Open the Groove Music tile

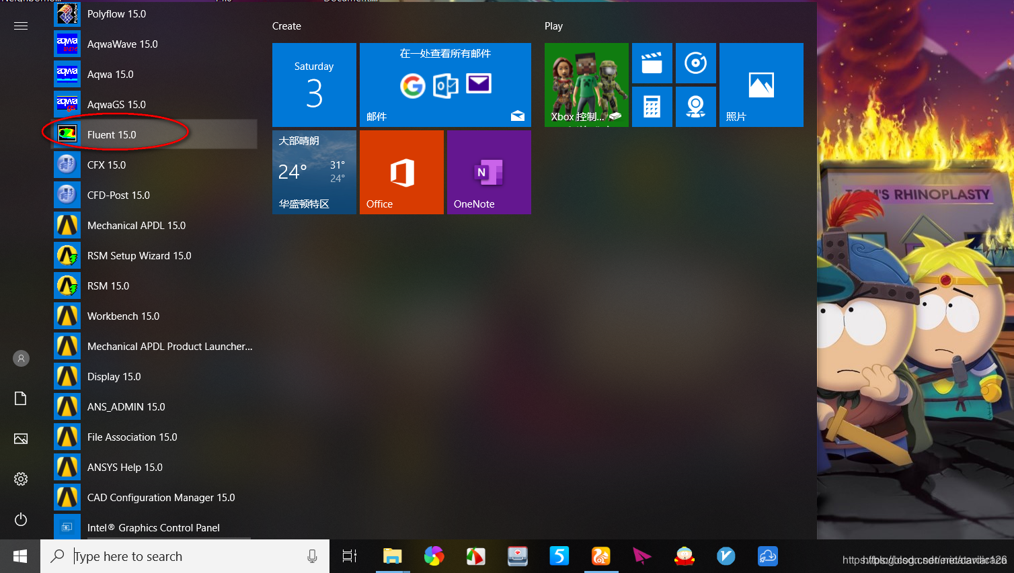(696, 63)
